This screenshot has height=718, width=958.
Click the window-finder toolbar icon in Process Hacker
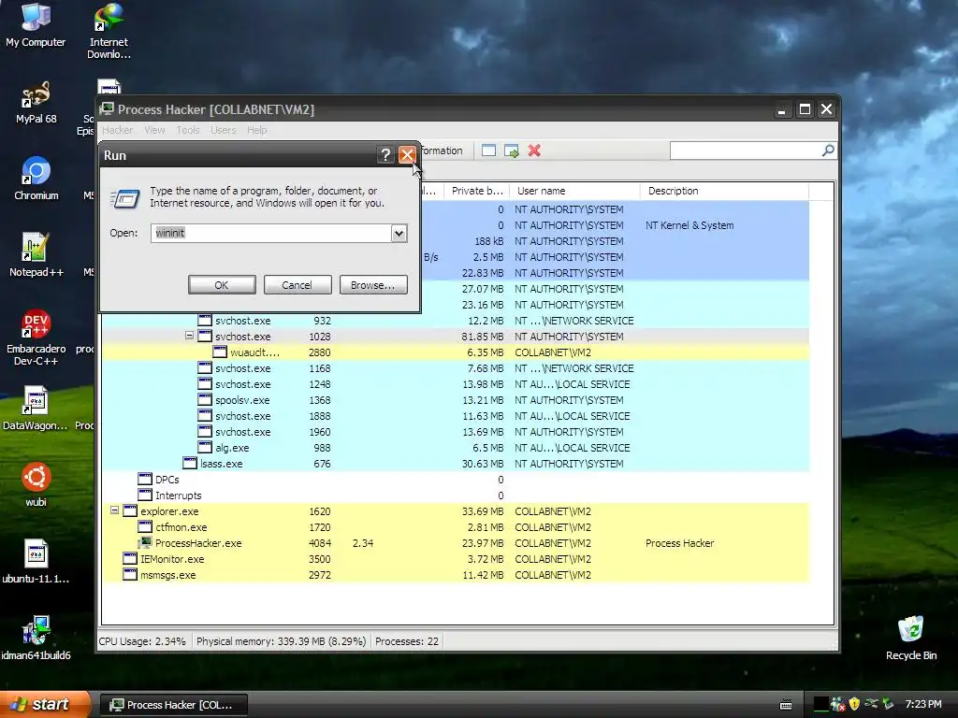click(488, 151)
